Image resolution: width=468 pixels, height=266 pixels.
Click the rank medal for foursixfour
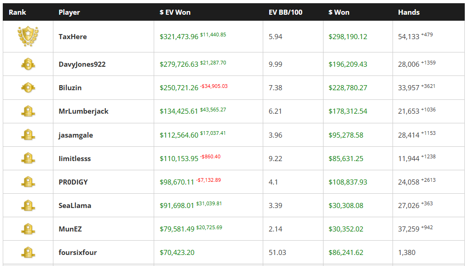pos(28,252)
